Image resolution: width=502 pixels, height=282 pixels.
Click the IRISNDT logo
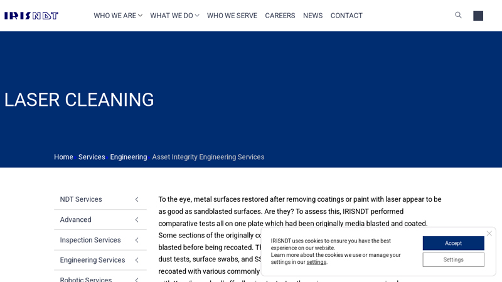point(31,16)
